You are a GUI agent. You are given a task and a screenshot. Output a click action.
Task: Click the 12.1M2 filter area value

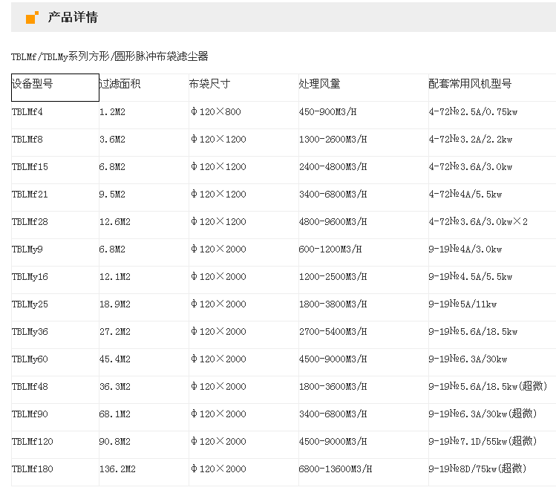click(x=115, y=277)
